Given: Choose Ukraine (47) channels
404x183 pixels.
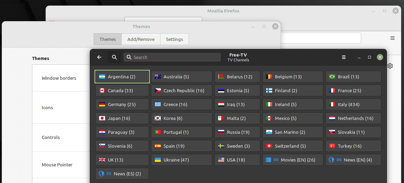Looking at the screenshot, I should pyautogui.click(x=182, y=160).
